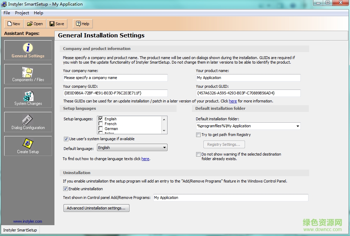Viewport: 350px width, 236px height.
Task: Click the Open project toolbar button
Action: tap(35, 24)
